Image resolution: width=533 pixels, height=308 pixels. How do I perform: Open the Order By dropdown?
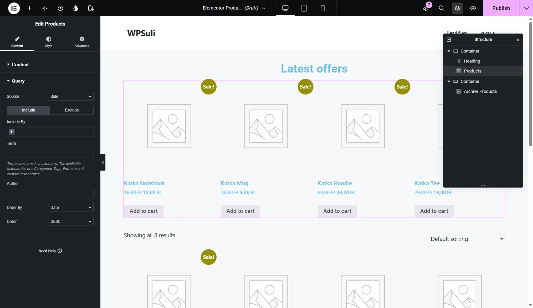coord(71,208)
